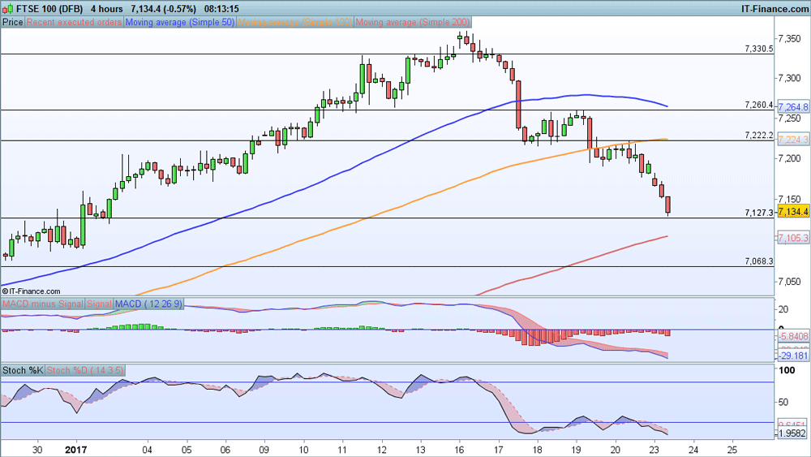The width and height of the screenshot is (811, 457).
Task: Click the 4 hours timeframe text
Action: pyautogui.click(x=107, y=9)
